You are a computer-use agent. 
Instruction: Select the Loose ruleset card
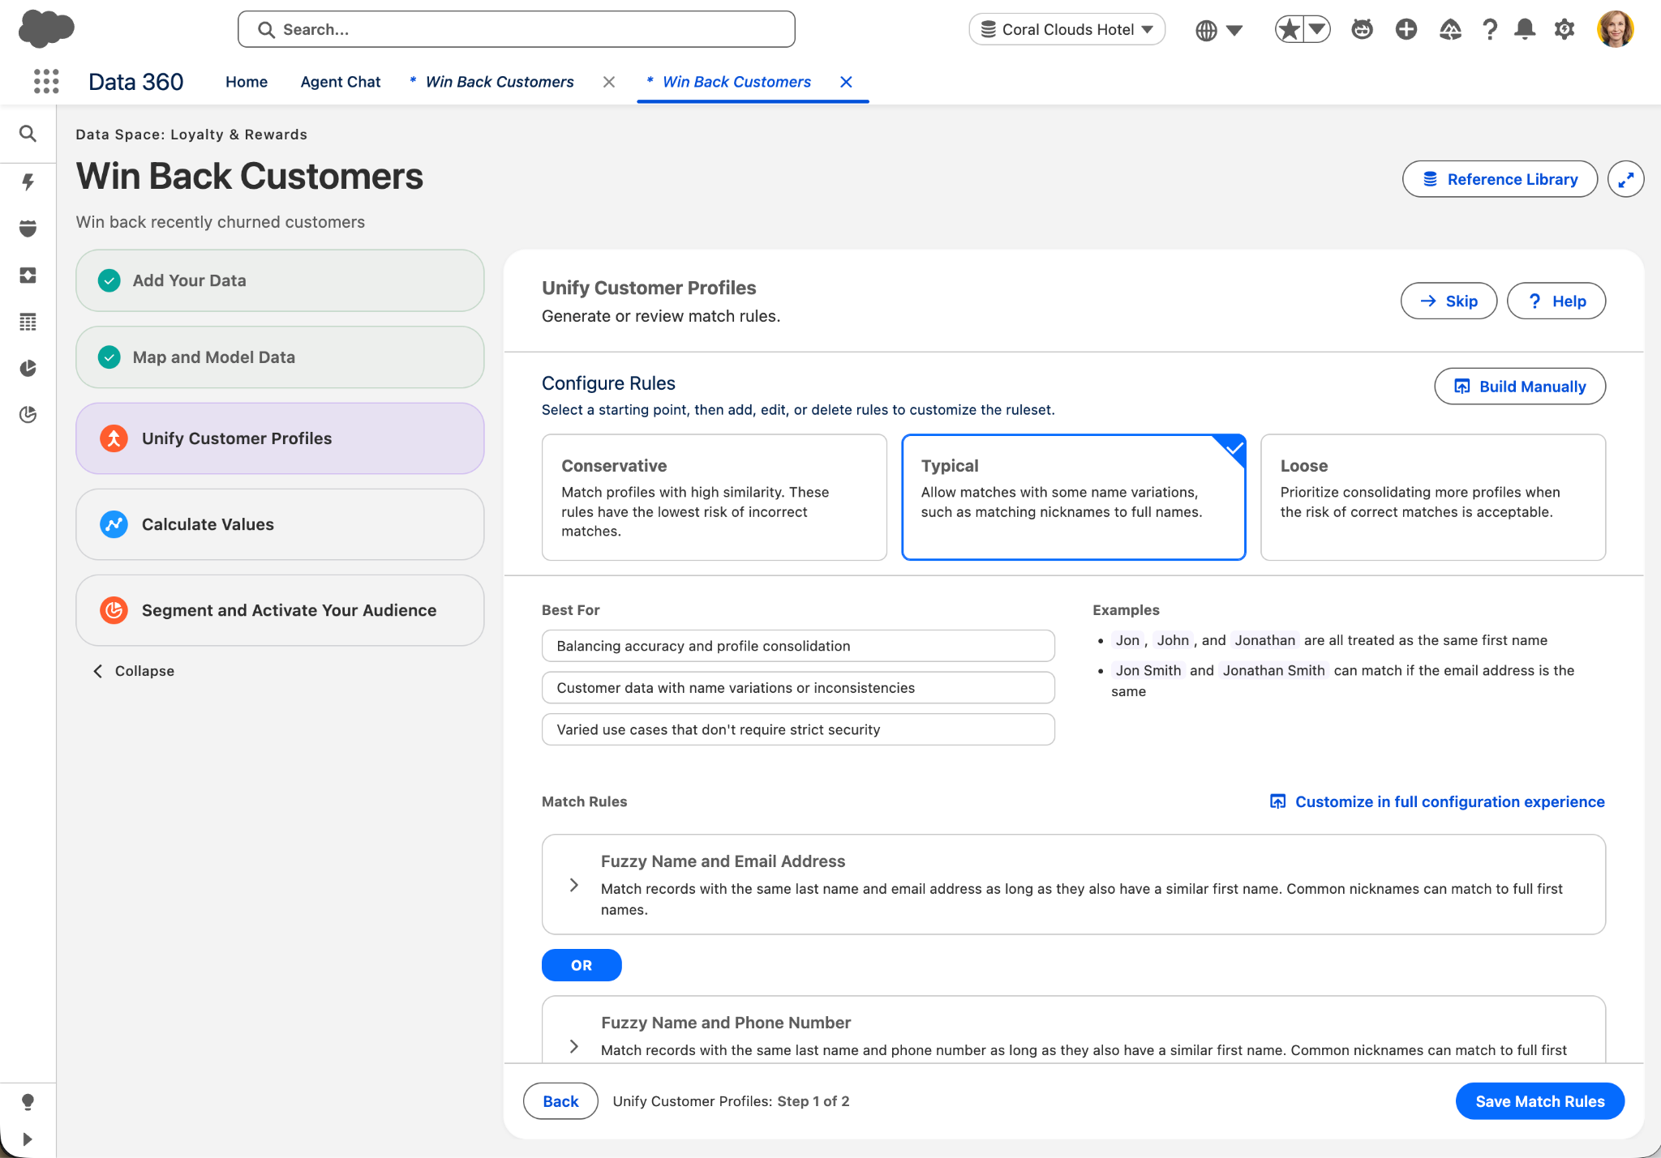tap(1432, 497)
